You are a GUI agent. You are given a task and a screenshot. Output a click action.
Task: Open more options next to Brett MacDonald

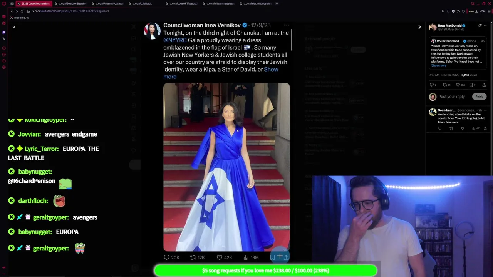pos(485,26)
